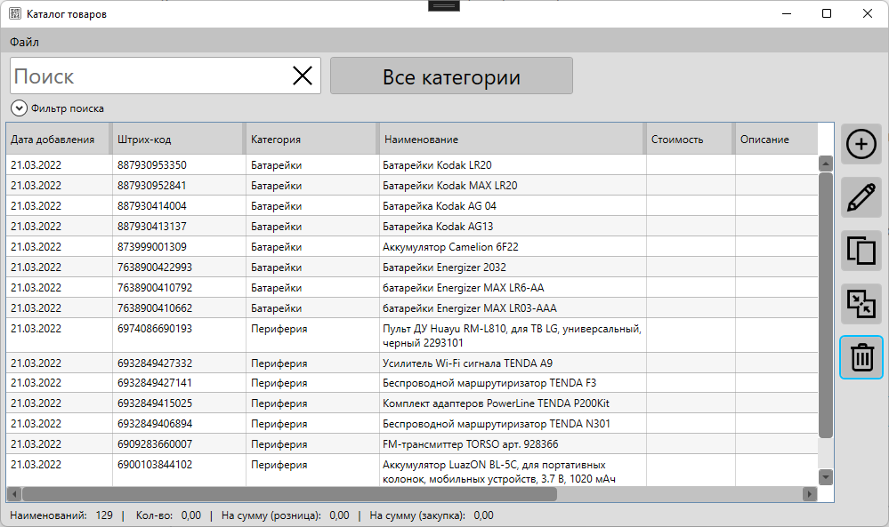The width and height of the screenshot is (889, 527).
Task: Click the Штрих-код column header
Action: pyautogui.click(x=144, y=140)
